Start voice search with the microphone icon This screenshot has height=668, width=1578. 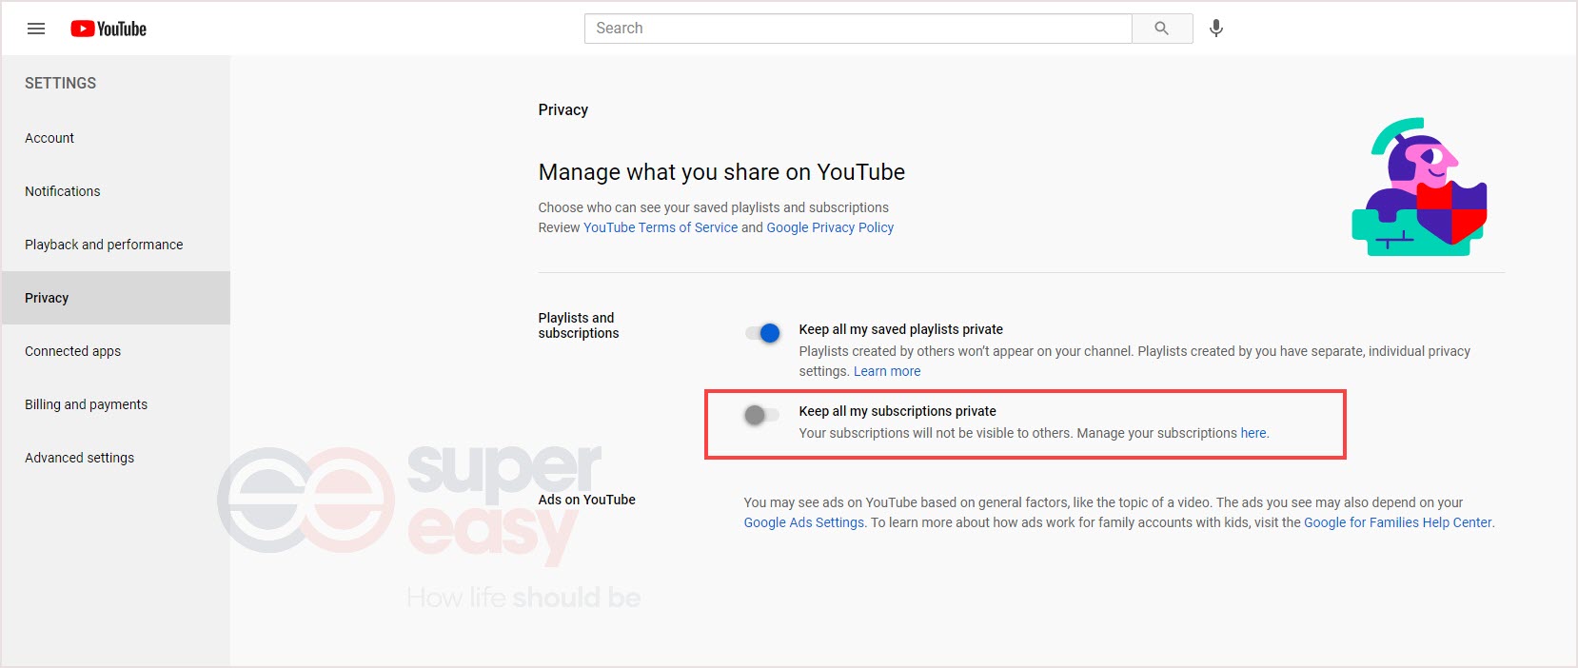1216,29
